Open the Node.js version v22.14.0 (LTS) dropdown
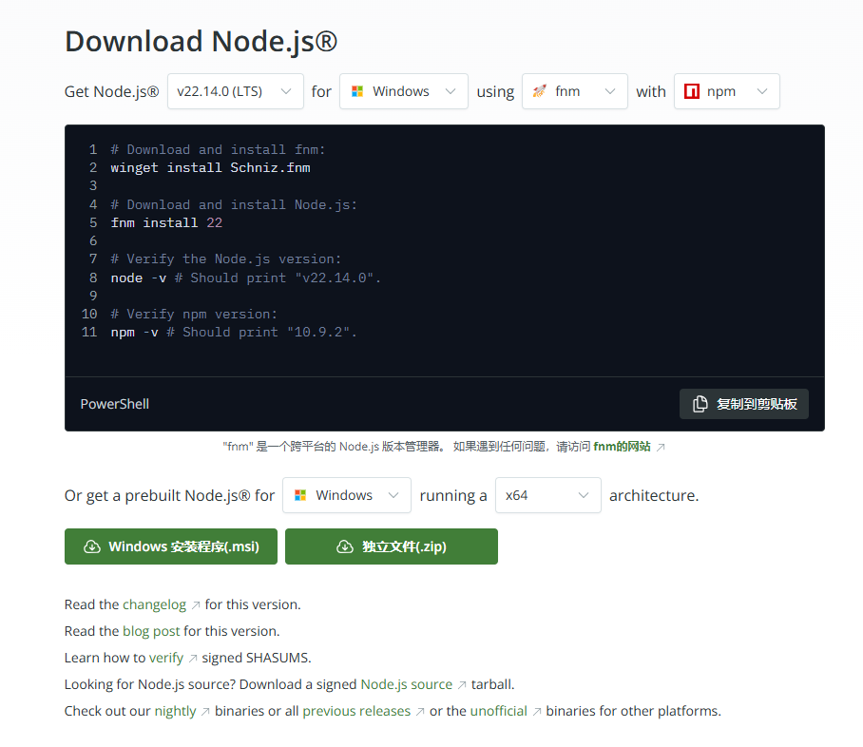 click(236, 91)
